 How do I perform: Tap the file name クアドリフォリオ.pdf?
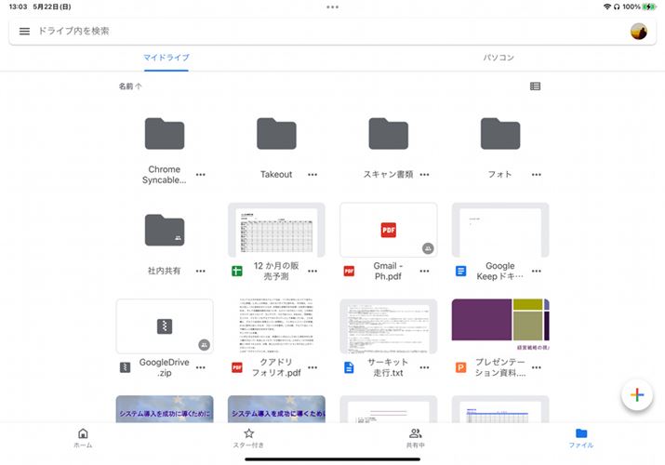tap(276, 367)
